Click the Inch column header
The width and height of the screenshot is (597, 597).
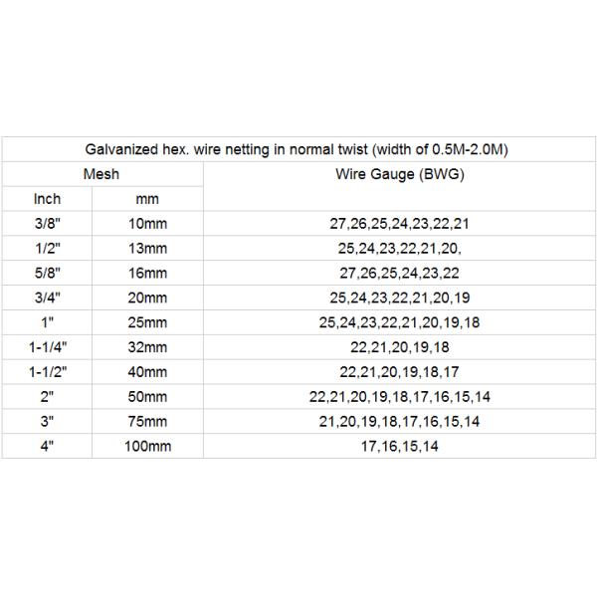click(x=47, y=199)
